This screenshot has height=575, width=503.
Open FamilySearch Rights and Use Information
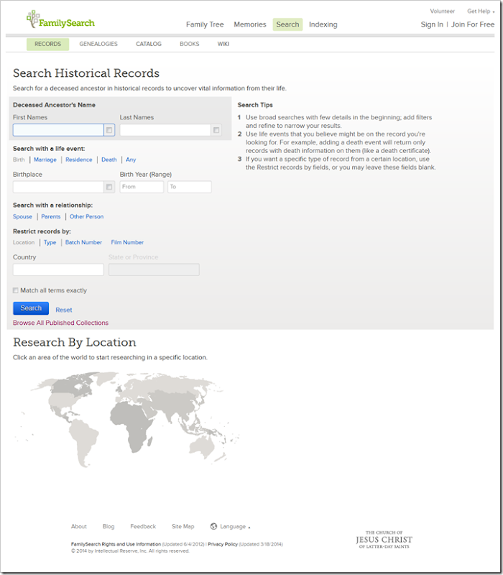[116, 544]
